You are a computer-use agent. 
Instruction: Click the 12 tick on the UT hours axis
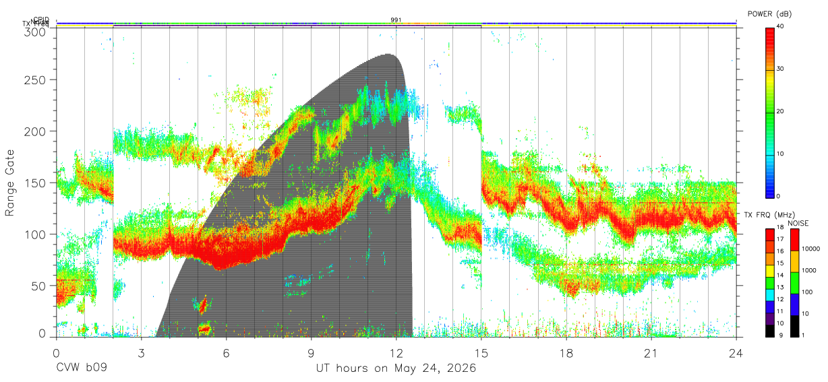point(396,353)
